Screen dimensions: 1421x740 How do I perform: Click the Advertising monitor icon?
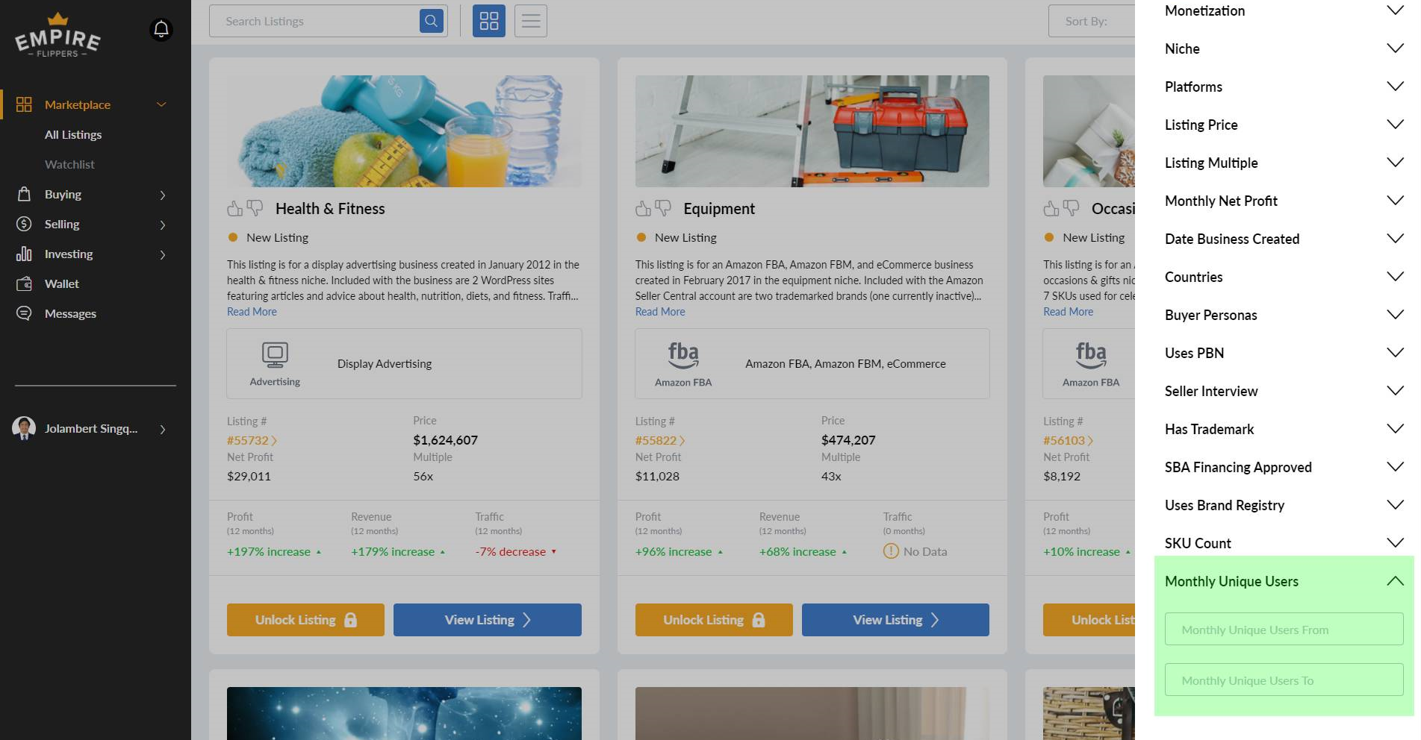275,355
